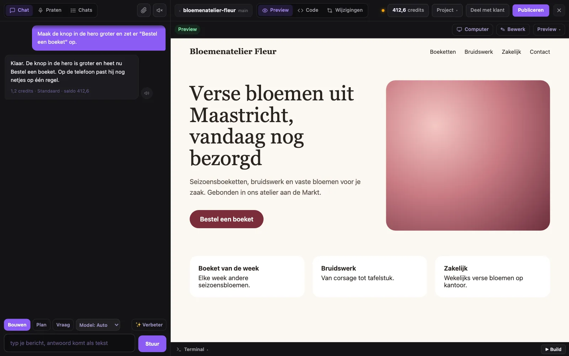Viewport: 569px width, 356px height.
Task: Click the paperclip attach file icon
Action: tap(144, 10)
